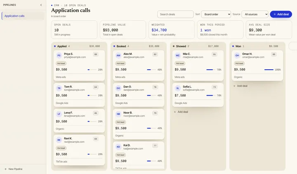Click TikTok ads source on Ravi K. card

[x=61, y=162]
